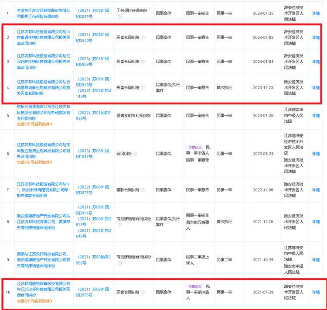The height and width of the screenshot is (310, 327).
Task: Click the purple 保全 tag in row 10
Action: coord(195,286)
